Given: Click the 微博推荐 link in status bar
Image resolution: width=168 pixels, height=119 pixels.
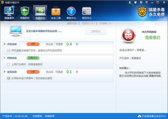Looking at the screenshot, I should pyautogui.click(x=50, y=116).
